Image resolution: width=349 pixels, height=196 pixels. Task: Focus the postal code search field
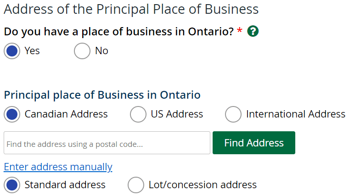(x=107, y=143)
